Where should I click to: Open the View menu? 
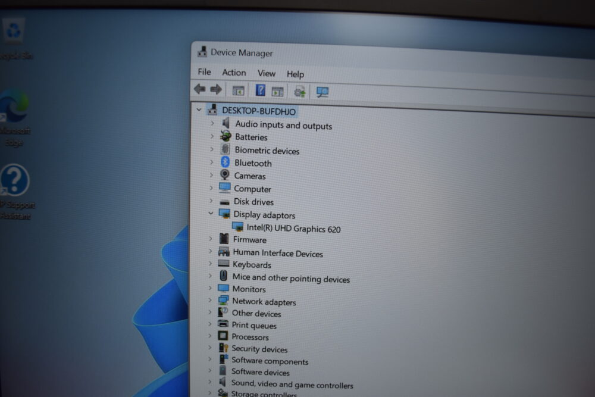[x=267, y=73]
